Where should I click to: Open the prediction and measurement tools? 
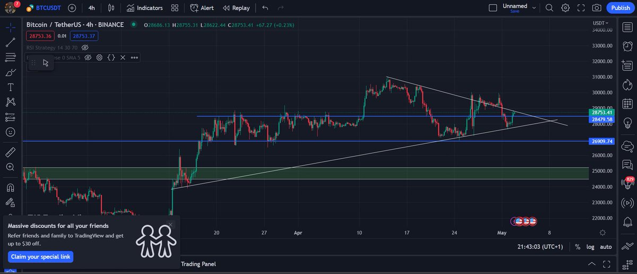[10, 117]
